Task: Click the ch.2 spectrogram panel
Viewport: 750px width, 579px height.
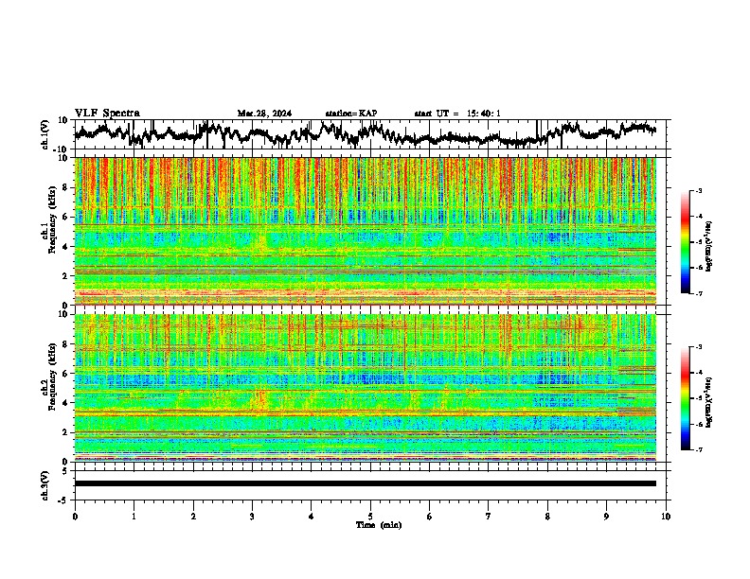Action: click(366, 388)
